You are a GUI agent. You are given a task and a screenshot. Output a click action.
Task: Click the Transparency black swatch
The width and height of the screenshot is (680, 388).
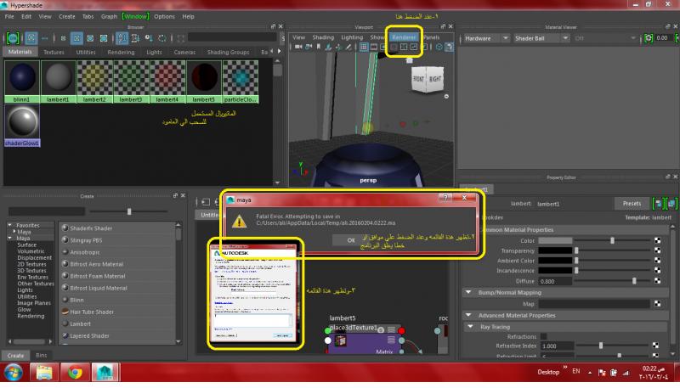(x=556, y=250)
